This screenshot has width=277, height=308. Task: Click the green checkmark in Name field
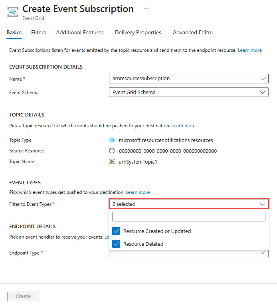tap(263, 79)
